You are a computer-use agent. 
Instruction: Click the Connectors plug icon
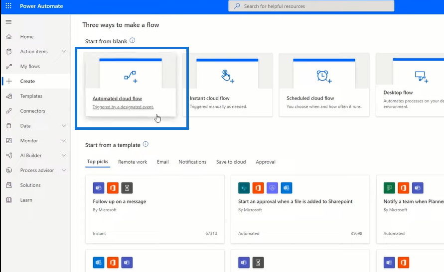(9, 111)
